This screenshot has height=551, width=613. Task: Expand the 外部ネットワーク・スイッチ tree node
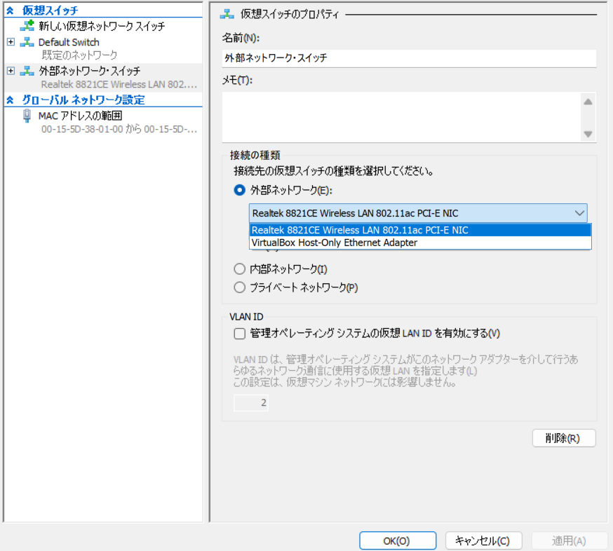point(11,71)
